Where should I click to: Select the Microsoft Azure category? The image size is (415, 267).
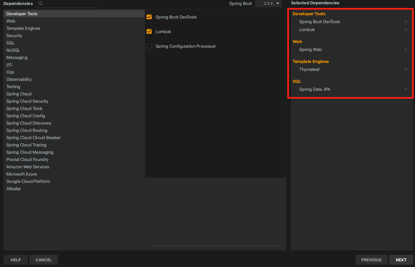coord(74,174)
